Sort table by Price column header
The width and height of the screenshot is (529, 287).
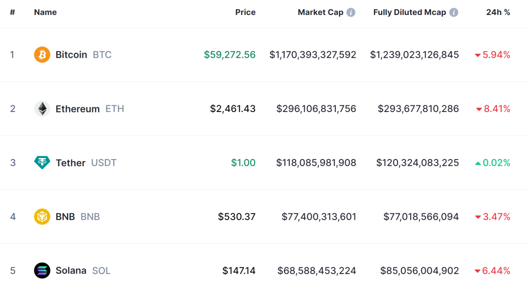pyautogui.click(x=245, y=12)
